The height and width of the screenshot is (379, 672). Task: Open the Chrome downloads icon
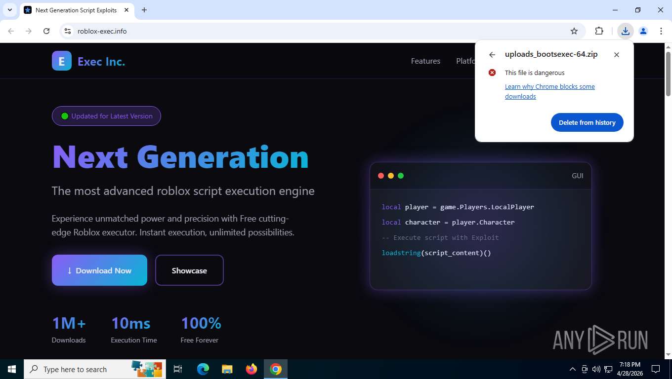(626, 31)
